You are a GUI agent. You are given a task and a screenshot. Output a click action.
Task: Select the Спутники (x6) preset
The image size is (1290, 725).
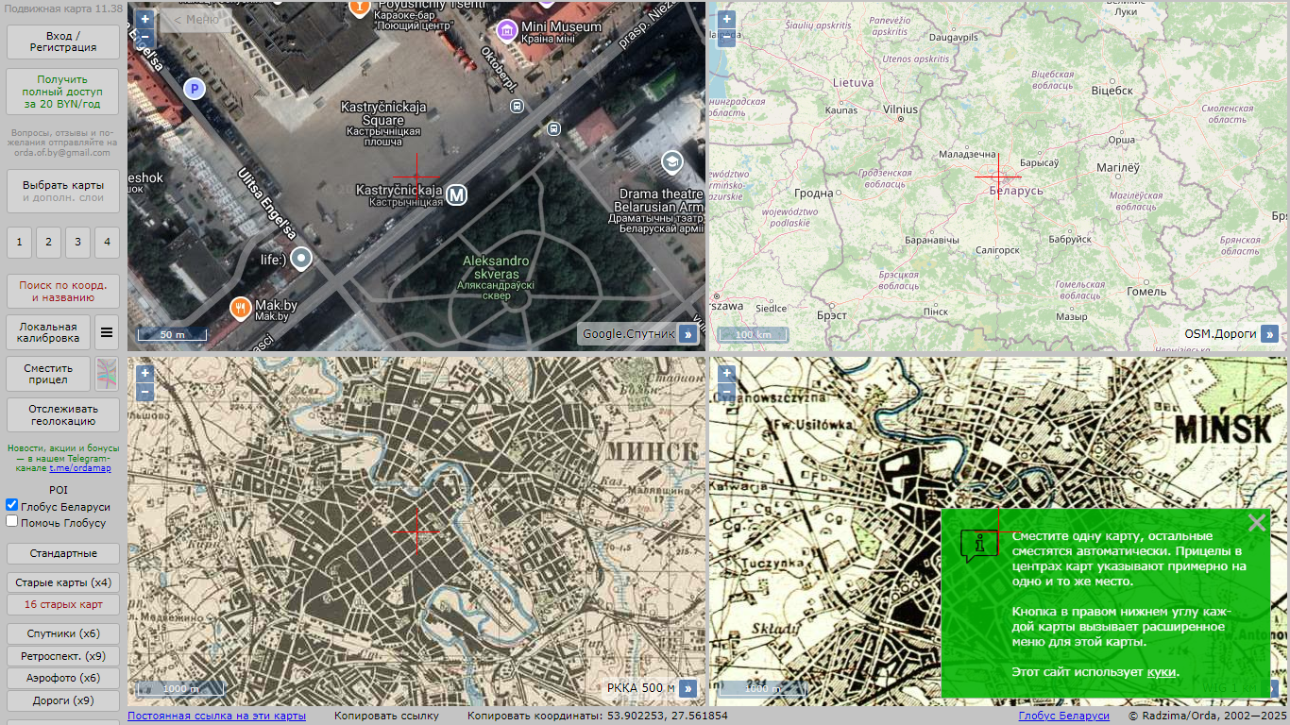coord(63,634)
